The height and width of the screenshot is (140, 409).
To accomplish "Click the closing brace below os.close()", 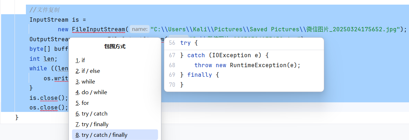I will click(17, 118).
